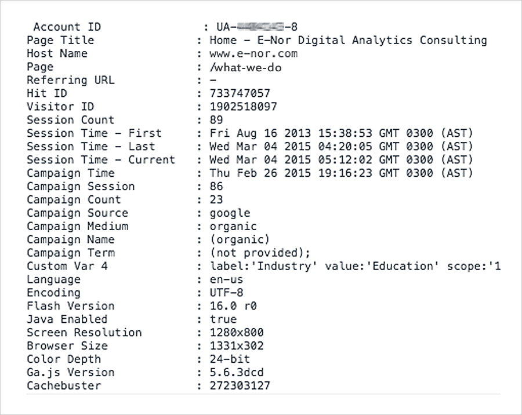
Task: Select the Visitor ID value 1902518097
Action: [243, 107]
